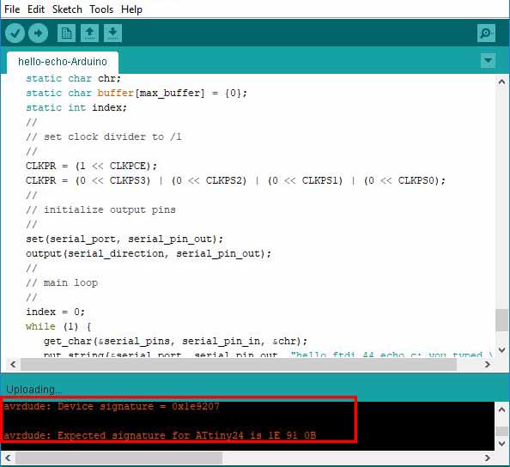510x467 pixels.
Task: Open the Sketch menu
Action: coord(67,9)
